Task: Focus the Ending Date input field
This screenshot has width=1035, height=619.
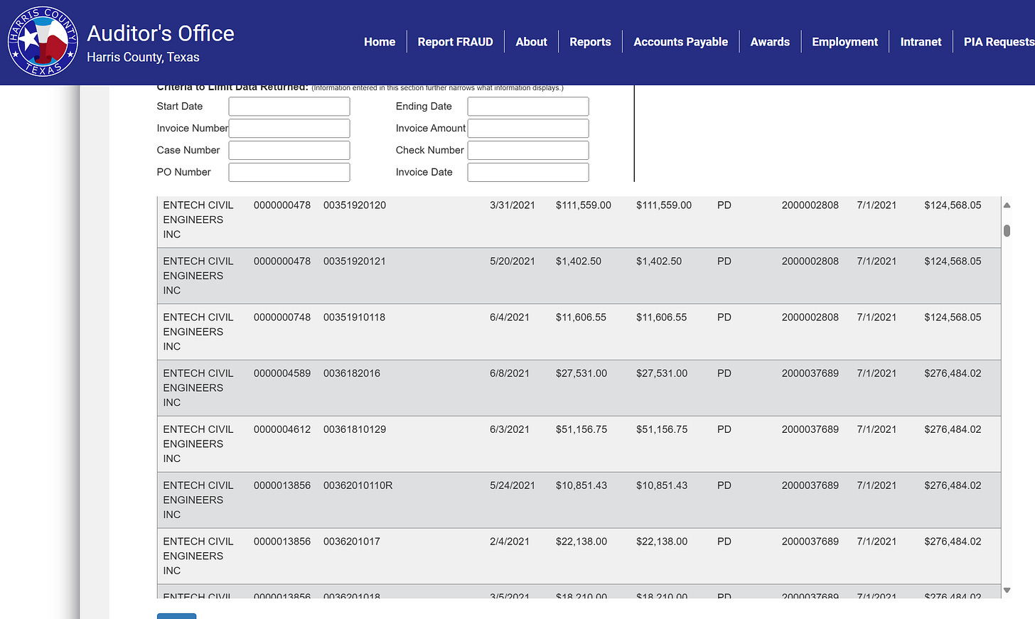Action: tap(528, 107)
